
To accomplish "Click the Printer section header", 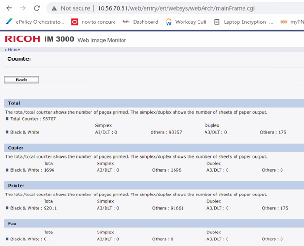I will tap(154, 186).
